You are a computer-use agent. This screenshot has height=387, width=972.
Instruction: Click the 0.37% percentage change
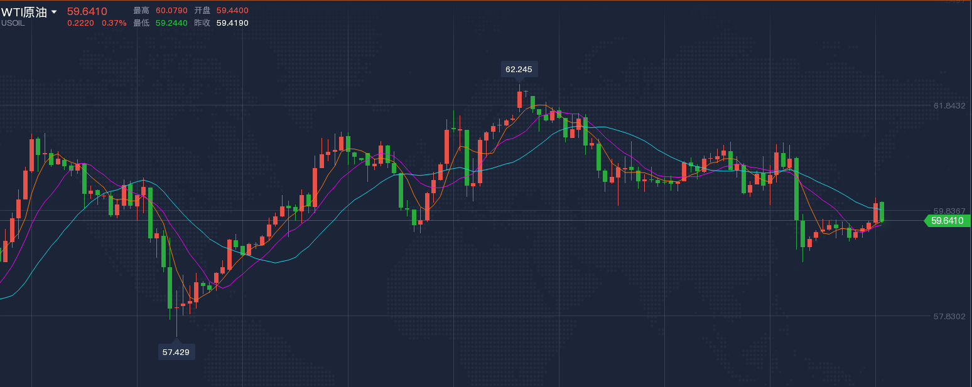pos(114,23)
